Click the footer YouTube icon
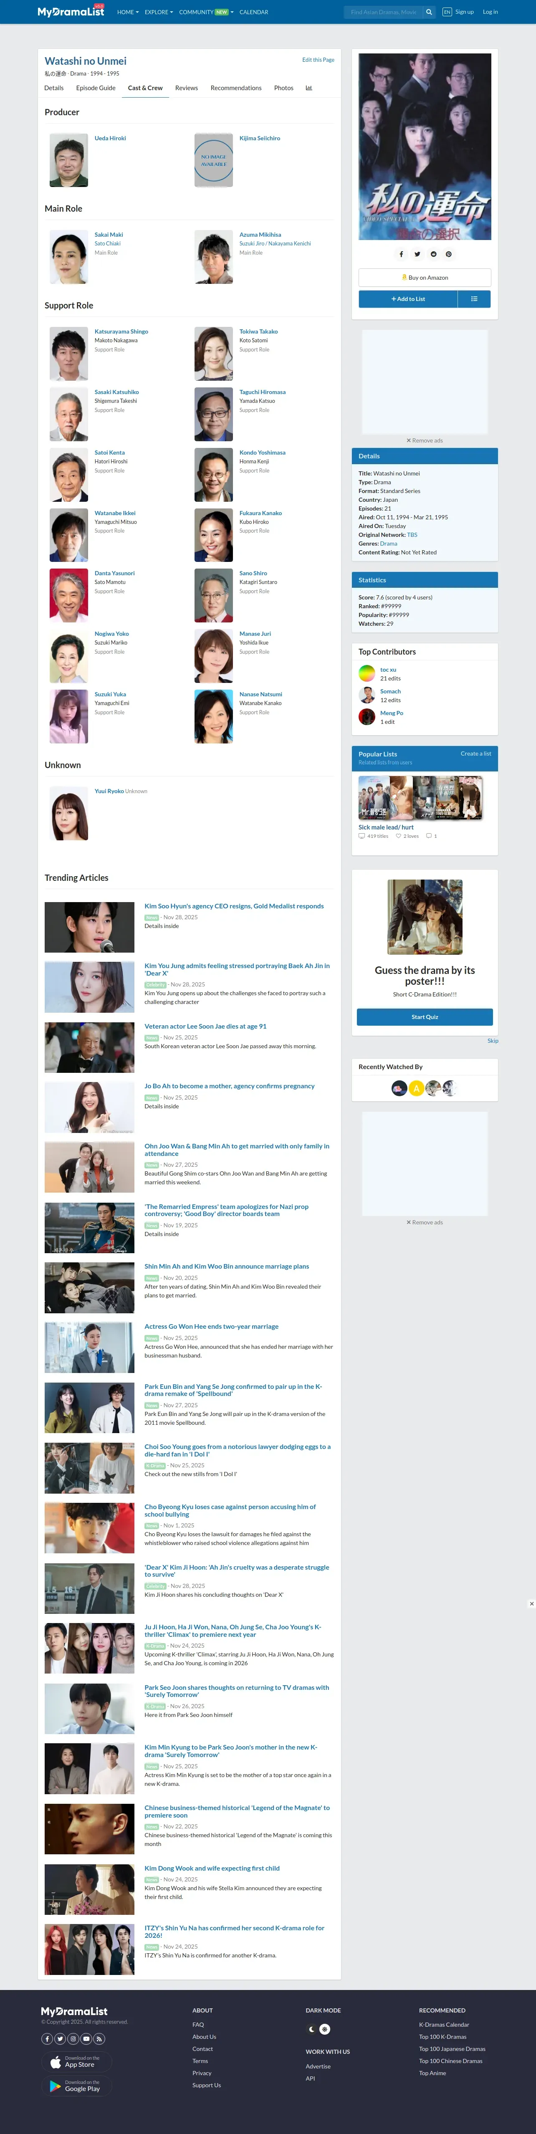 pos(86,2039)
